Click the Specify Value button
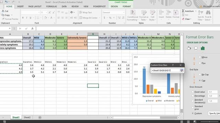This screenshot has width=220, height=123. click(x=214, y=113)
